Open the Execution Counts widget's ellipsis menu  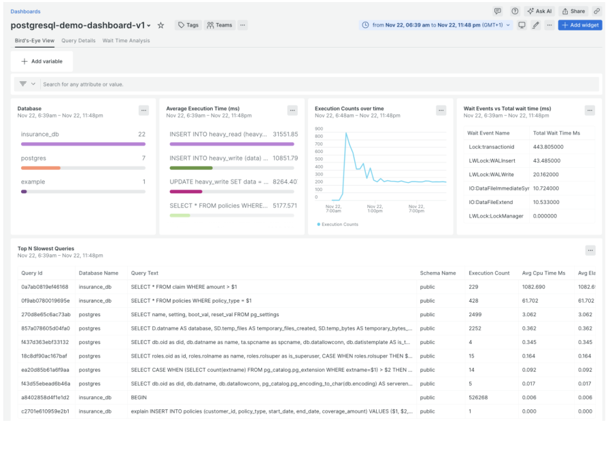coord(441,110)
